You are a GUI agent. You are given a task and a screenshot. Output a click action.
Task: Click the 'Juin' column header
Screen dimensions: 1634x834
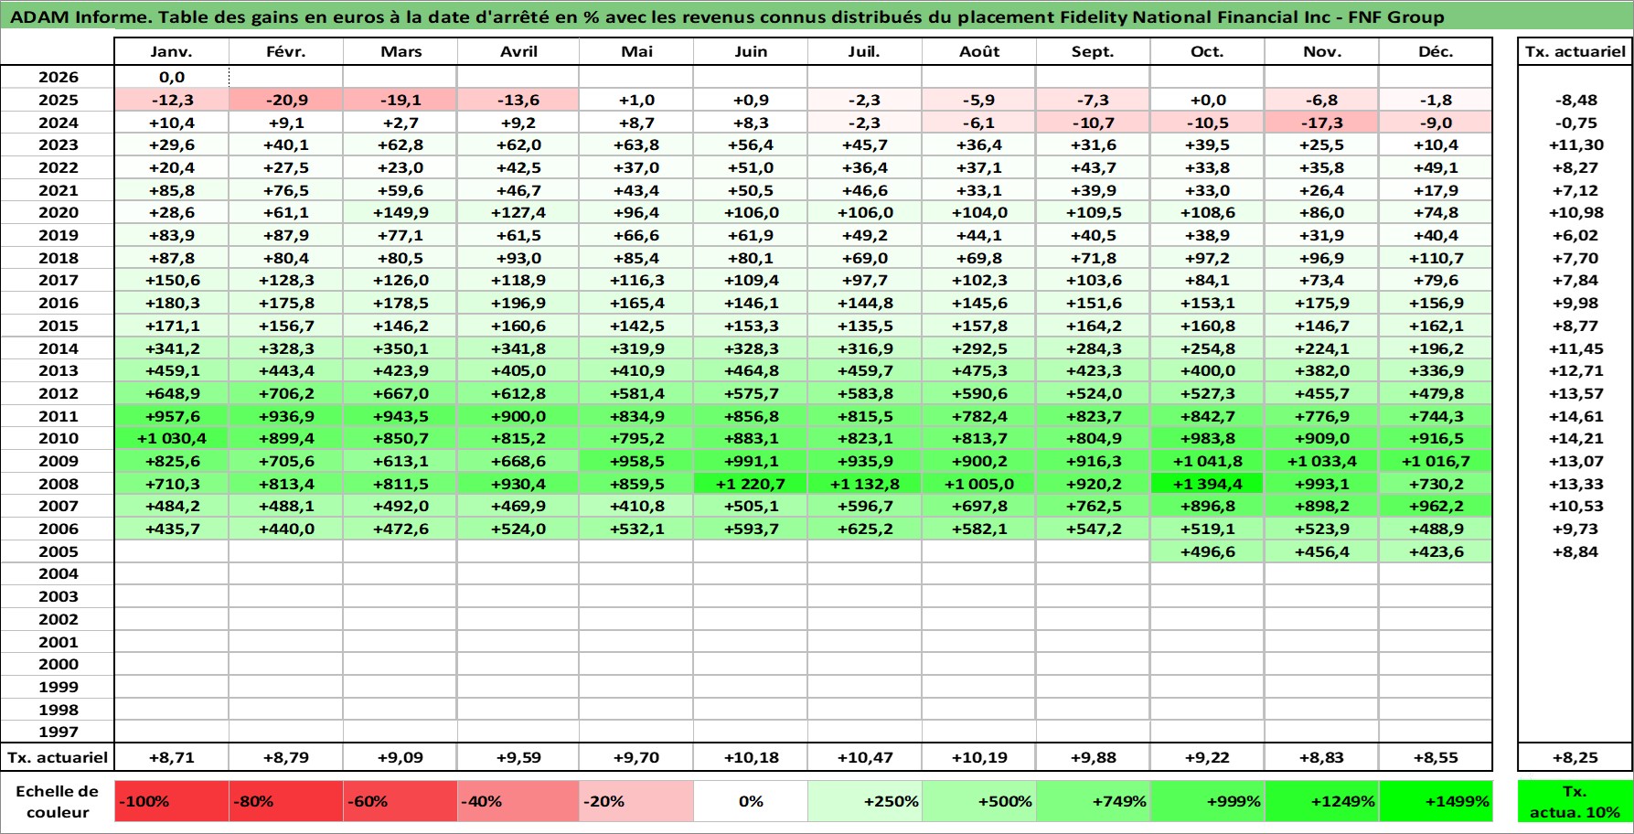[x=751, y=52]
